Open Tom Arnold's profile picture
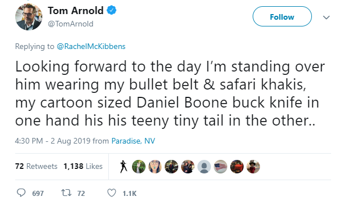 pos(29,17)
